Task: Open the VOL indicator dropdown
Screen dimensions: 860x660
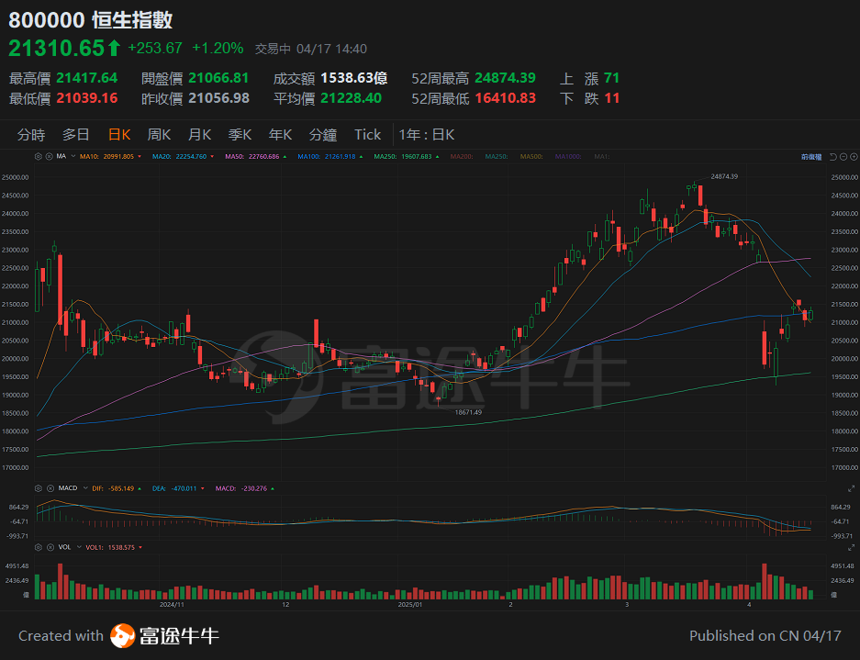Action: (79, 546)
